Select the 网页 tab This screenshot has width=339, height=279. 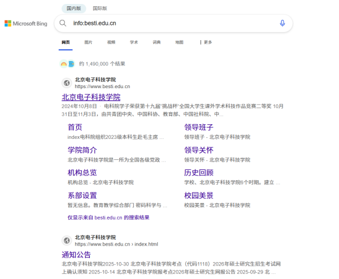coord(66,42)
